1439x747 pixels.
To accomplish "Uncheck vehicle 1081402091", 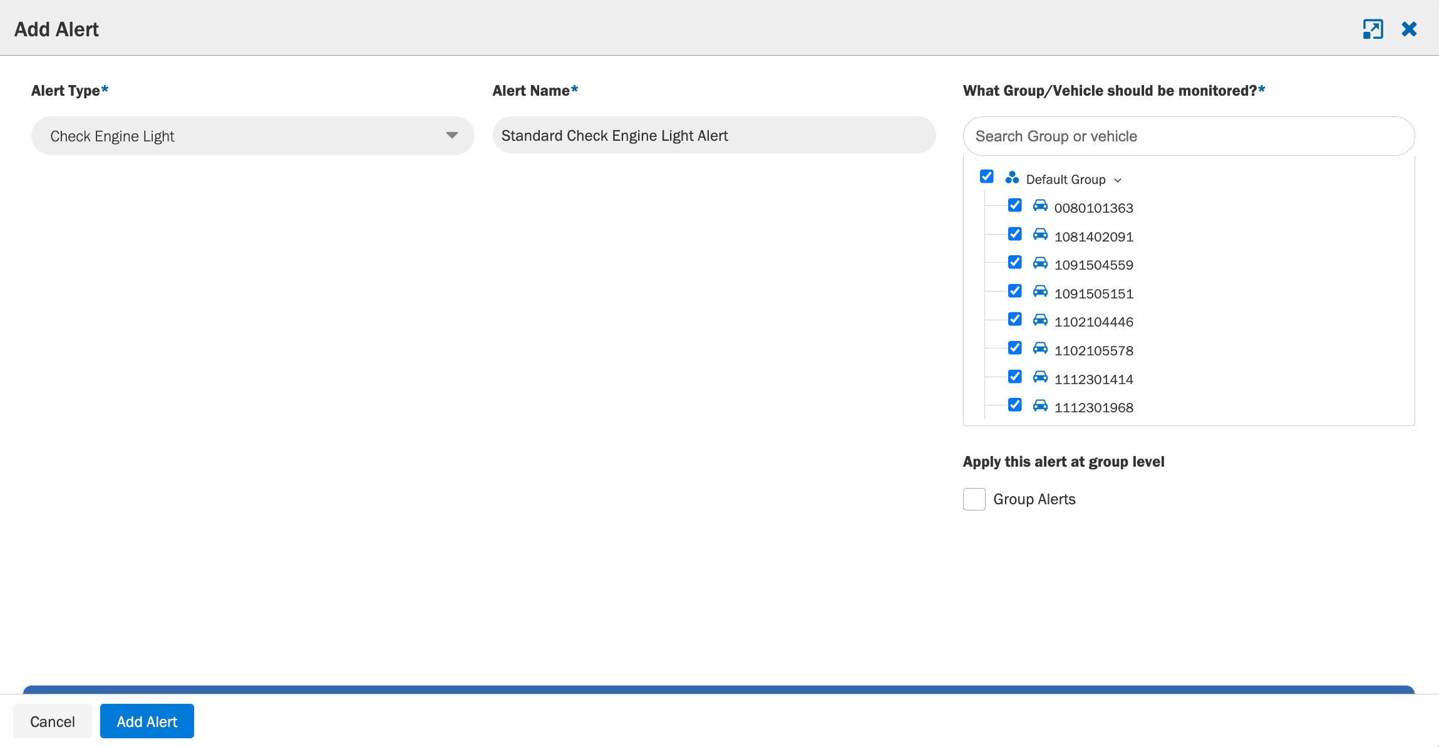I will click(x=1015, y=234).
